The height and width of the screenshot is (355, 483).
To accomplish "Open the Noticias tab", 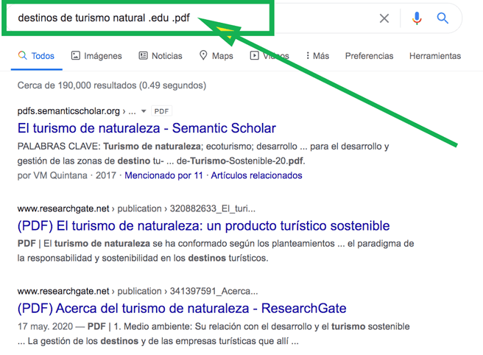I will [161, 56].
